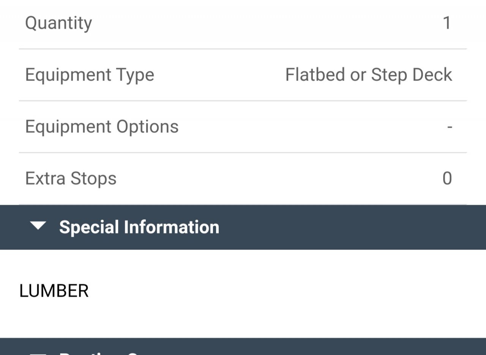Select the Quantity label
Viewport: 486px width, 355px height.
pos(58,23)
